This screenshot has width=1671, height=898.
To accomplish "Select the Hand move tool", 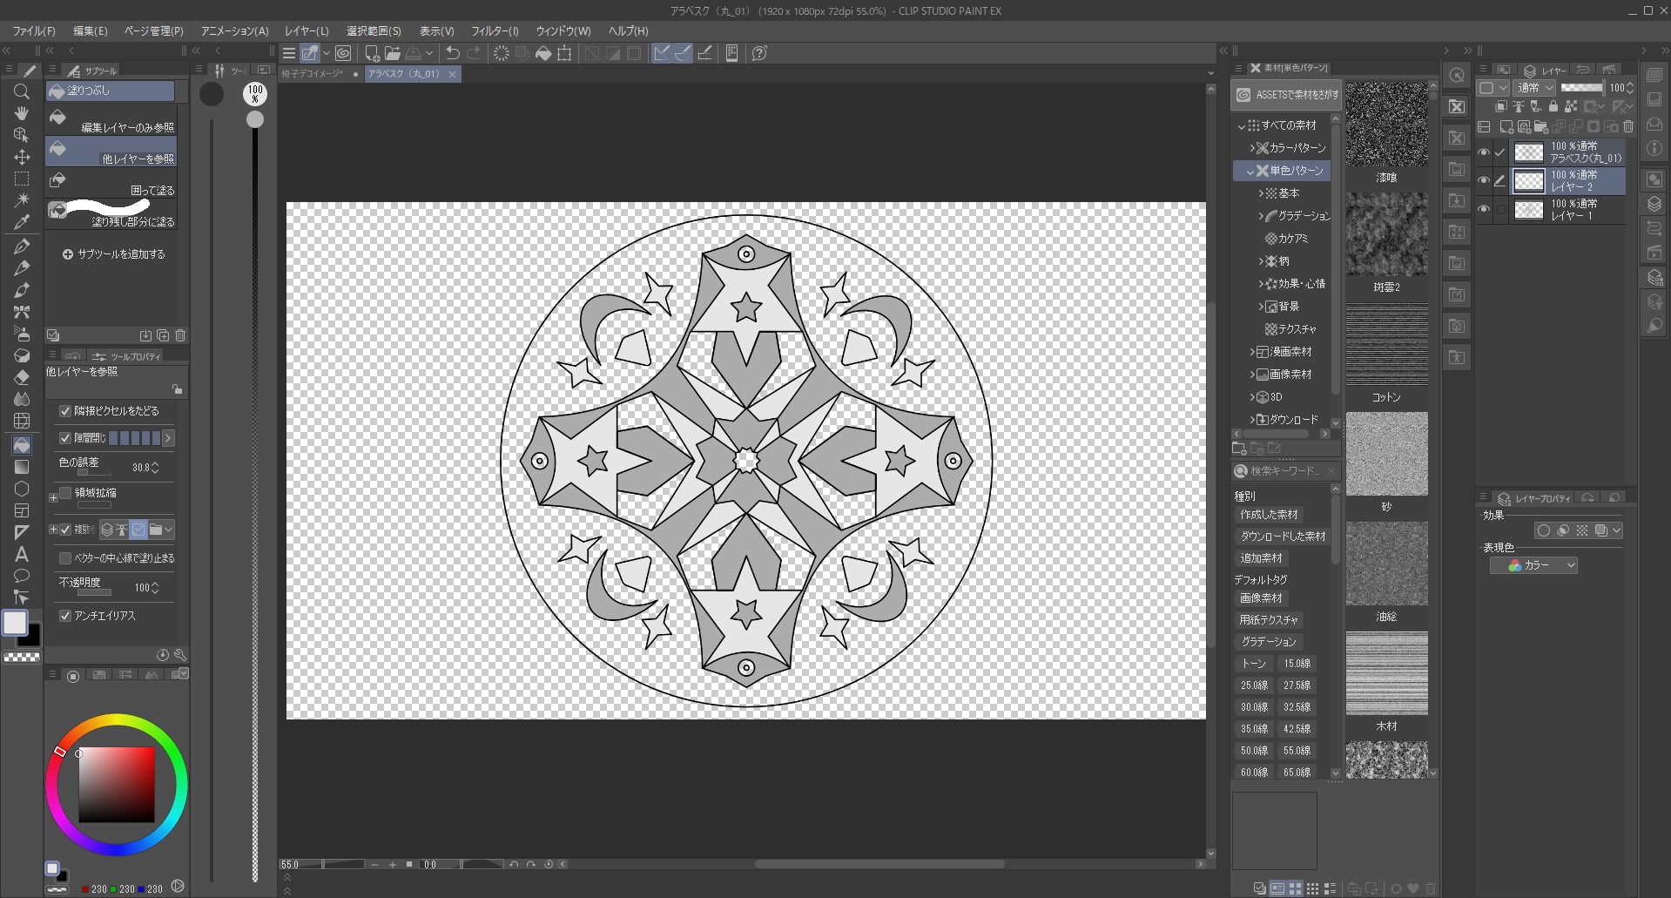I will pyautogui.click(x=22, y=113).
